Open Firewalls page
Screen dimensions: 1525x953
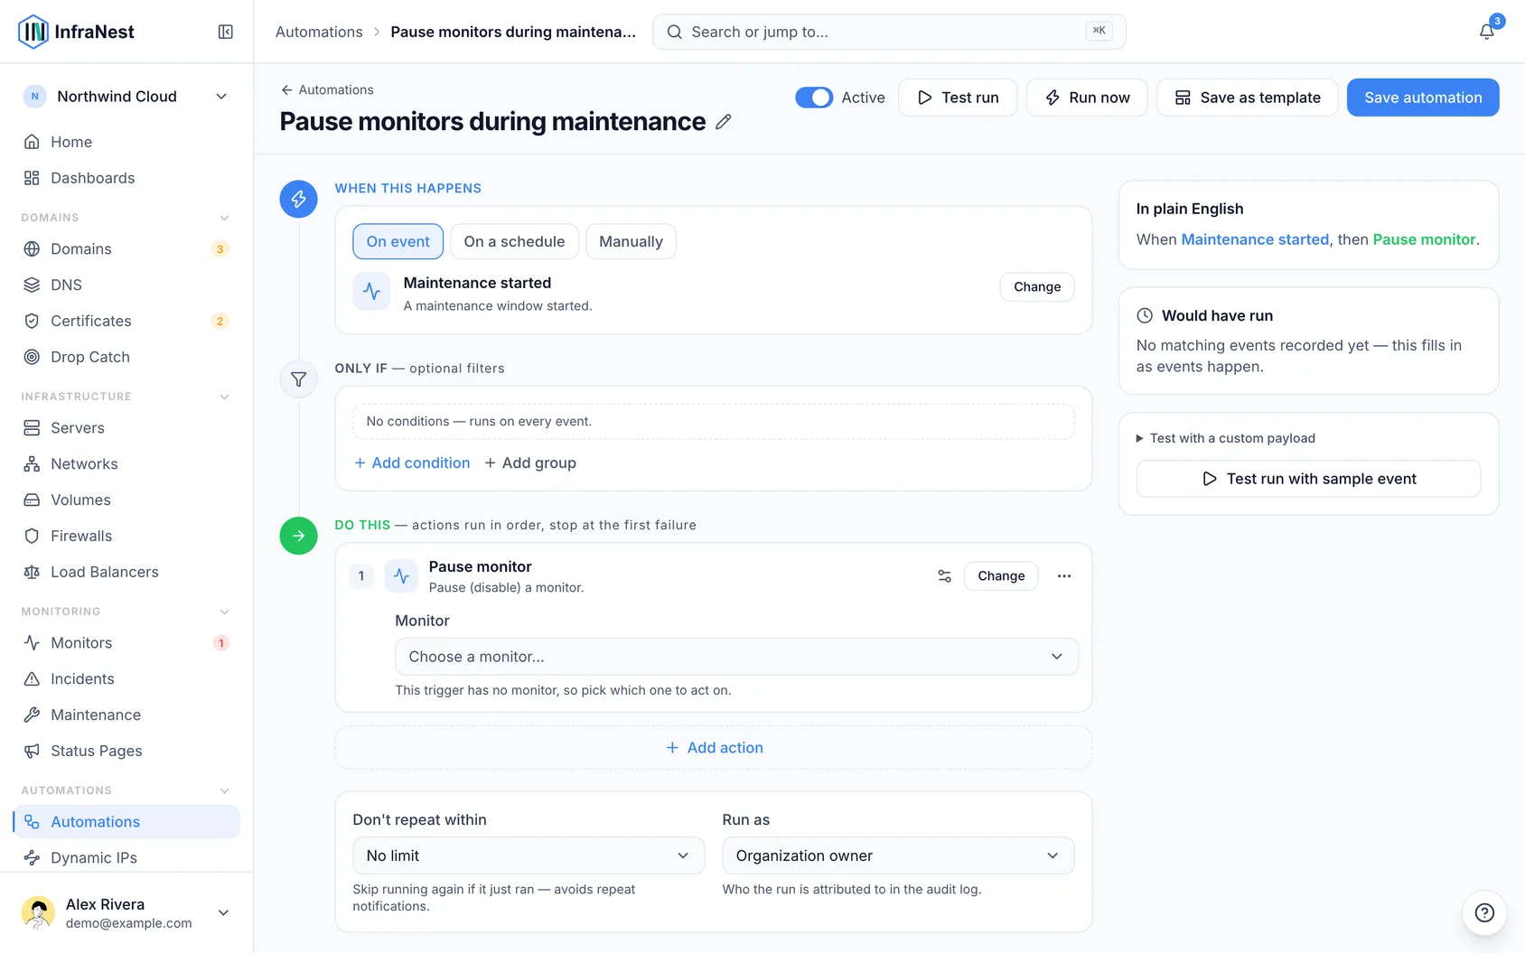pos(126,536)
